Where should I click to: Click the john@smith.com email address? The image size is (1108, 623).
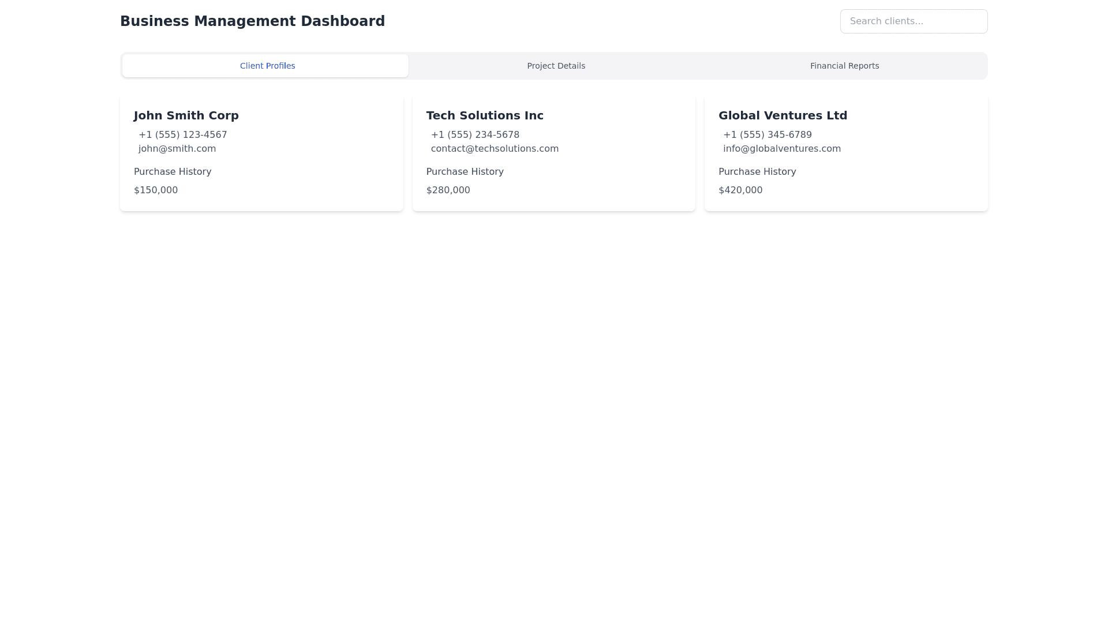pyautogui.click(x=177, y=148)
